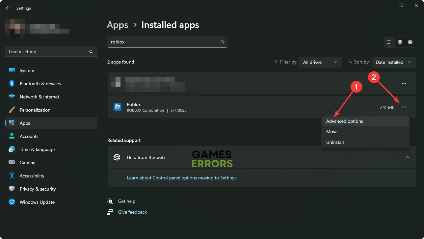Choose Move from context menu
This screenshot has height=239, width=424.
coord(332,132)
